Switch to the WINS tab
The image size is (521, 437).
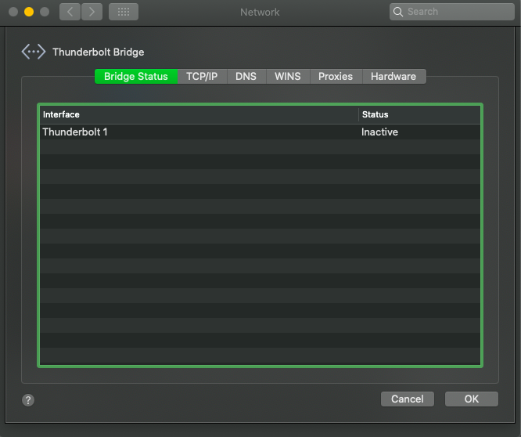(x=288, y=77)
